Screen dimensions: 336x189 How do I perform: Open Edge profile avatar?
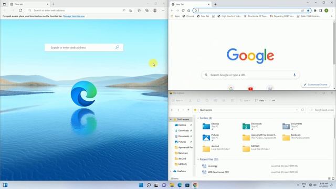click(x=155, y=10)
